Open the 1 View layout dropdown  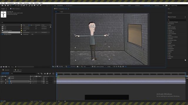[x=110, y=66]
